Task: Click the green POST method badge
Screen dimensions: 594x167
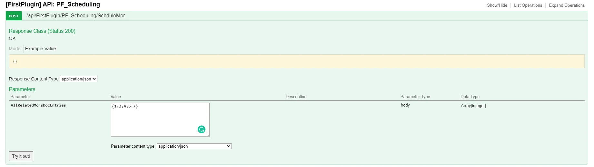Action: coord(14,16)
